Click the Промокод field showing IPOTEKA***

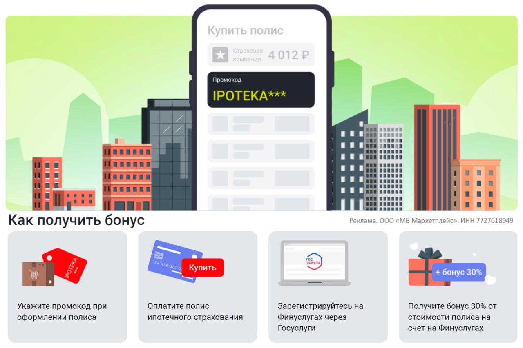[x=261, y=90]
